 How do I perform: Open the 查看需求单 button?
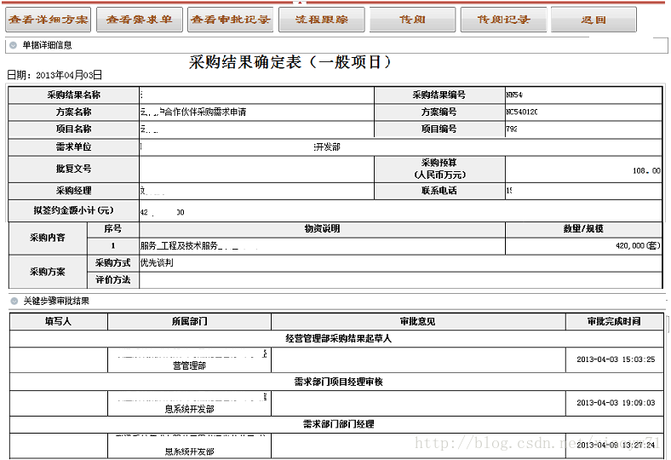(139, 20)
